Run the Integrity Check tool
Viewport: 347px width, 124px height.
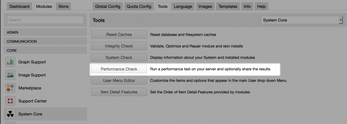coord(119,46)
